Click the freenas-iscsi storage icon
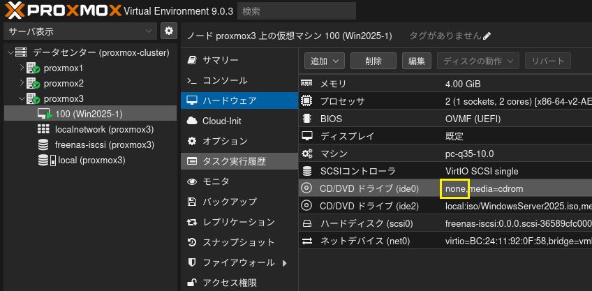This screenshot has width=592, height=291. (43, 145)
